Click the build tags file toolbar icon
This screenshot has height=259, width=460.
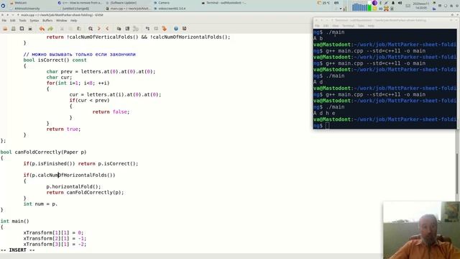click(x=156, y=29)
